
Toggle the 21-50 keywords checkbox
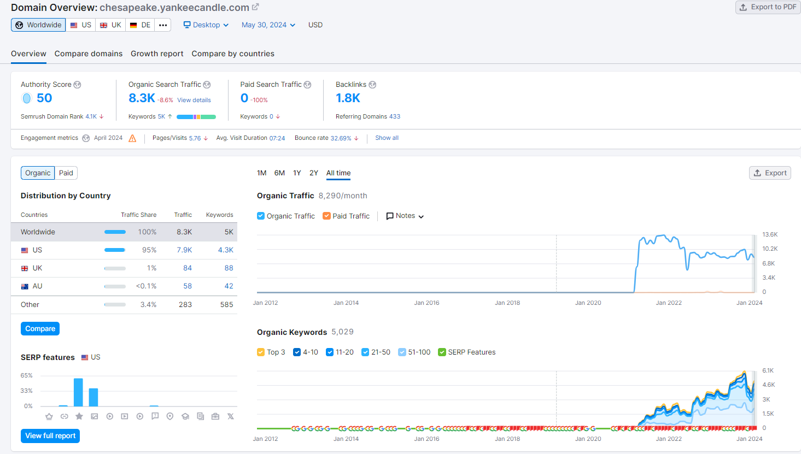click(x=365, y=352)
